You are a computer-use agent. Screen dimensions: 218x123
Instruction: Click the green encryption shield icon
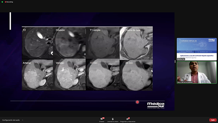click(x=2, y=2)
